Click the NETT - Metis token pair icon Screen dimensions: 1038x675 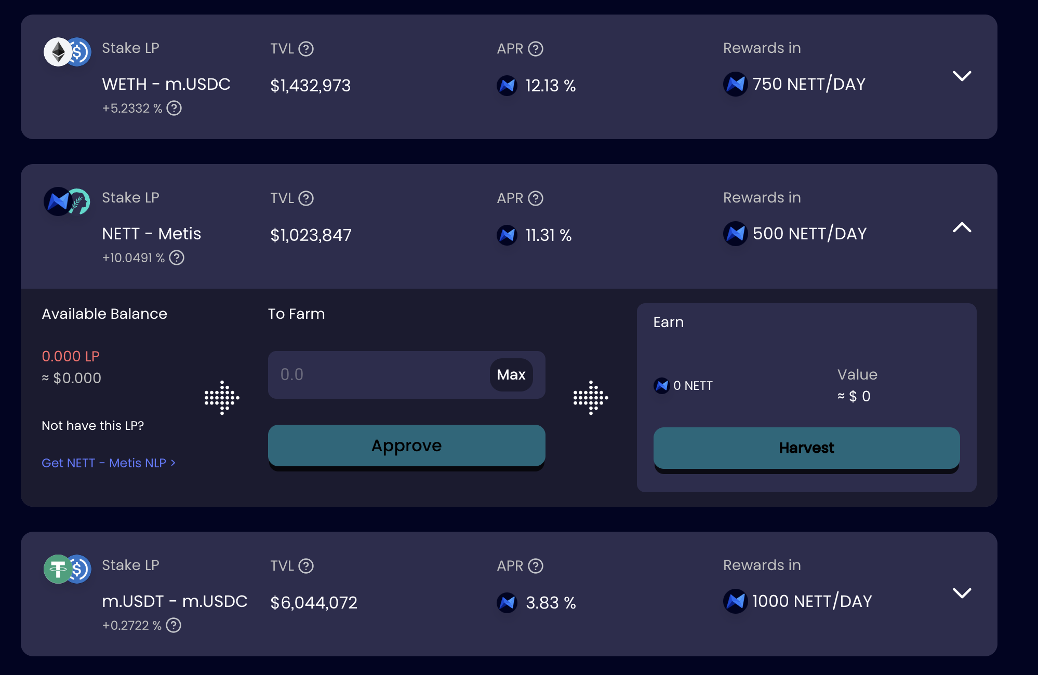click(x=67, y=201)
